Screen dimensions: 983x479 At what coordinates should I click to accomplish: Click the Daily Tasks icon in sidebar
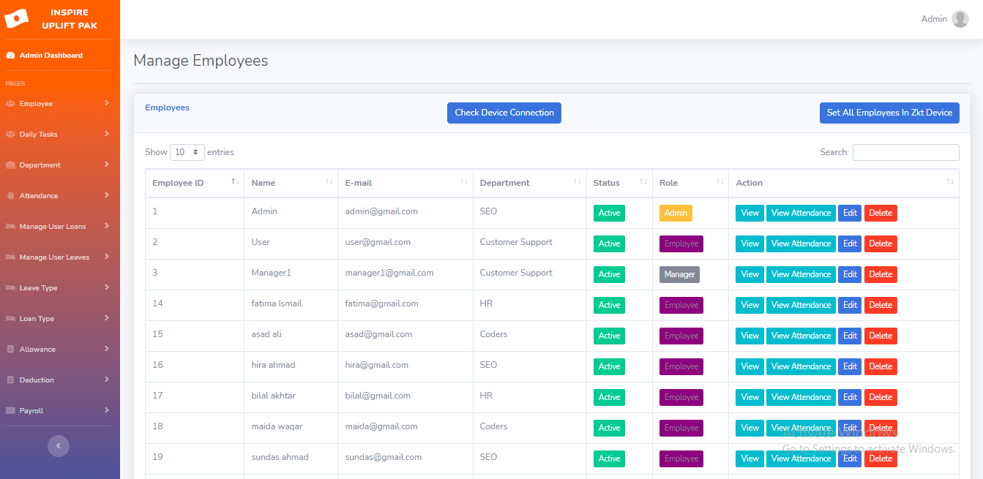(10, 135)
